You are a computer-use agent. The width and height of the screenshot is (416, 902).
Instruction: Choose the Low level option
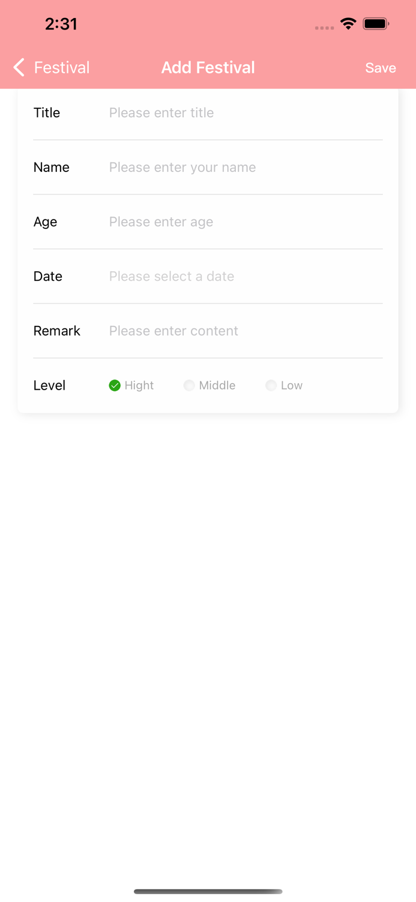283,385
